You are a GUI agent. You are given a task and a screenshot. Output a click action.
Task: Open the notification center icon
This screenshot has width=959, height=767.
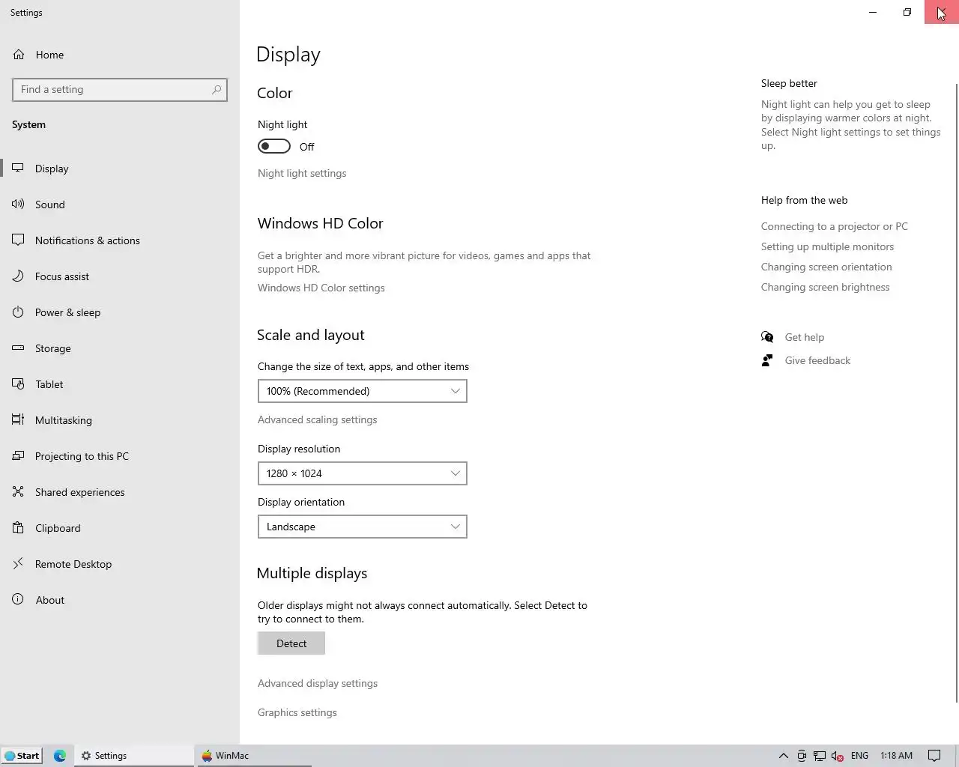click(934, 756)
